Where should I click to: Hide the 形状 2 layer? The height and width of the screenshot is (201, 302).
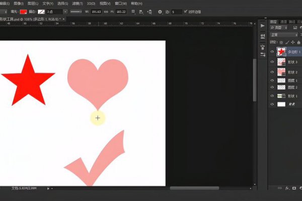coord(272,72)
